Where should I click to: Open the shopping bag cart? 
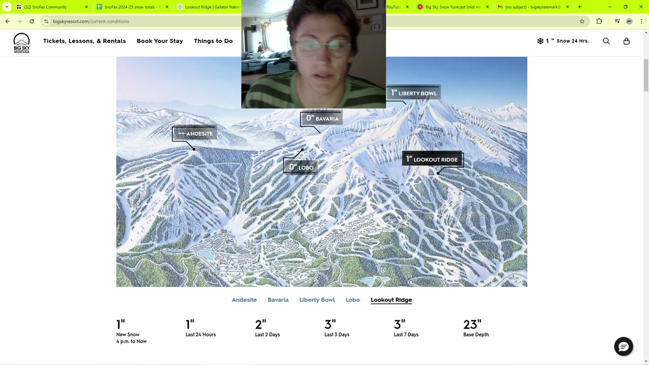tap(627, 41)
